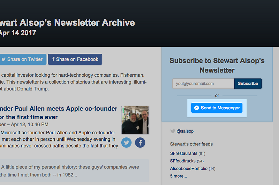Click the Messenger logo in Send to Messenger
This screenshot has height=185, width=279.
197,108
